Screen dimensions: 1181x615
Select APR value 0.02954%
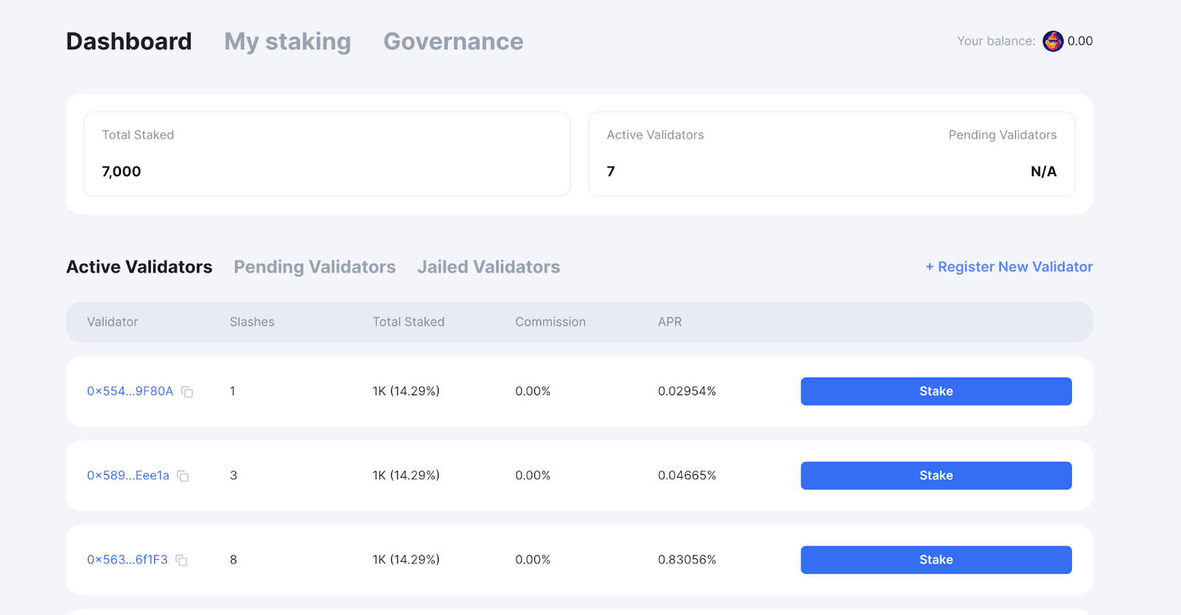687,392
